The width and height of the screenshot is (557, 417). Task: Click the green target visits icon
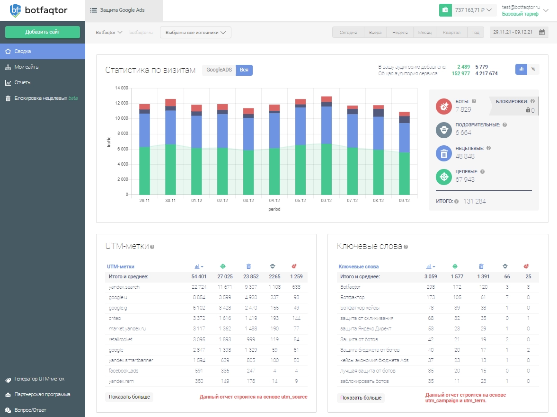(x=443, y=176)
